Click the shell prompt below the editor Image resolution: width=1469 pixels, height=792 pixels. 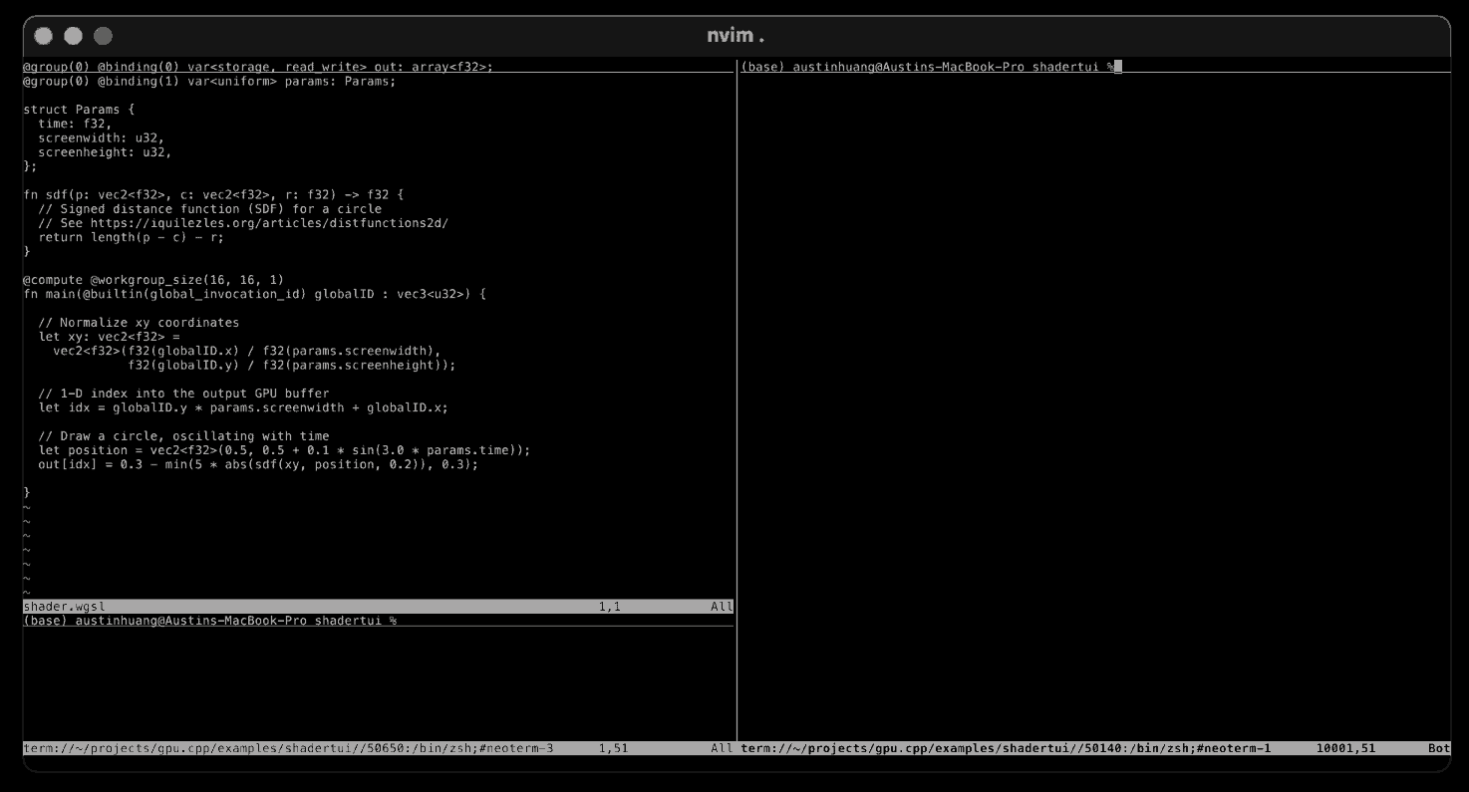pos(209,620)
